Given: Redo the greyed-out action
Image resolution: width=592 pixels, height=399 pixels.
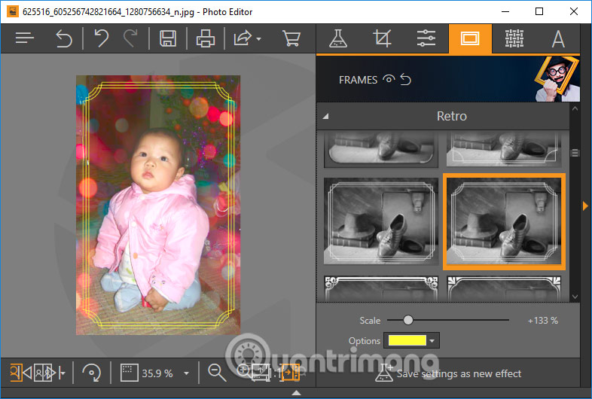Looking at the screenshot, I should [x=130, y=38].
